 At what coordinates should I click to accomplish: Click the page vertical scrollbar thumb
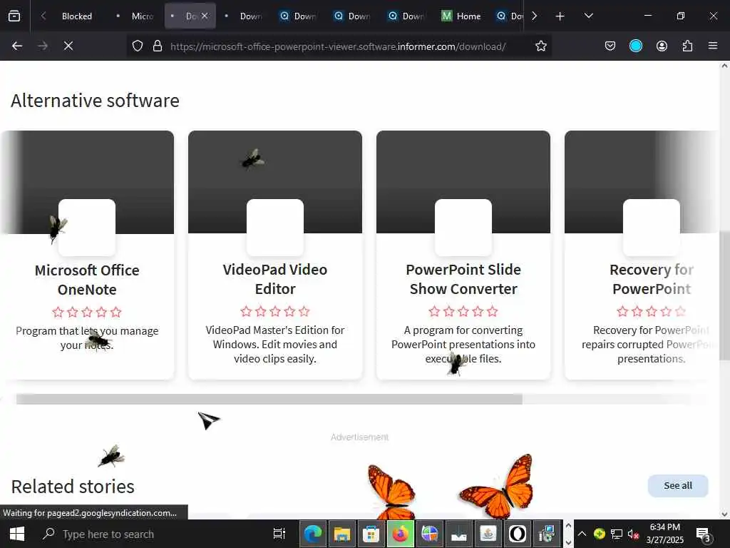click(724, 296)
